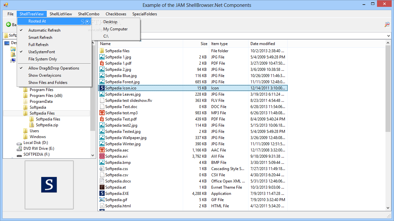The image size is (394, 221).
Task: Enable File System Only option
Action: coord(54,59)
